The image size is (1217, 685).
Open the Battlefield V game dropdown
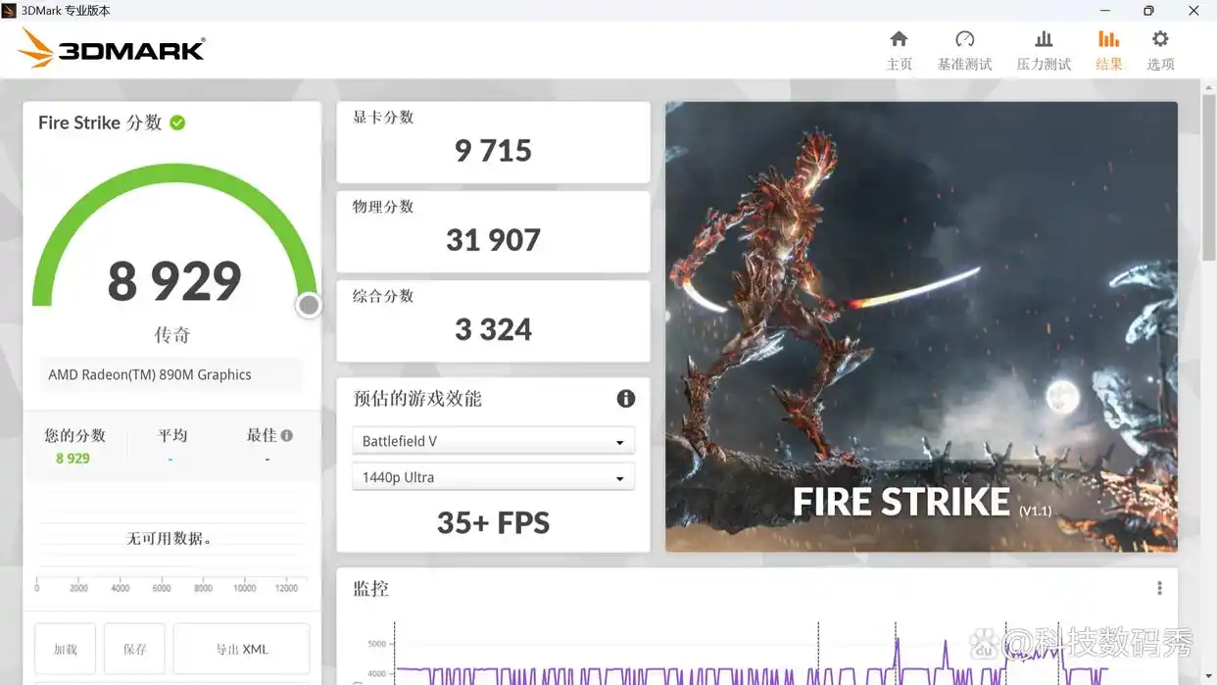click(x=493, y=440)
